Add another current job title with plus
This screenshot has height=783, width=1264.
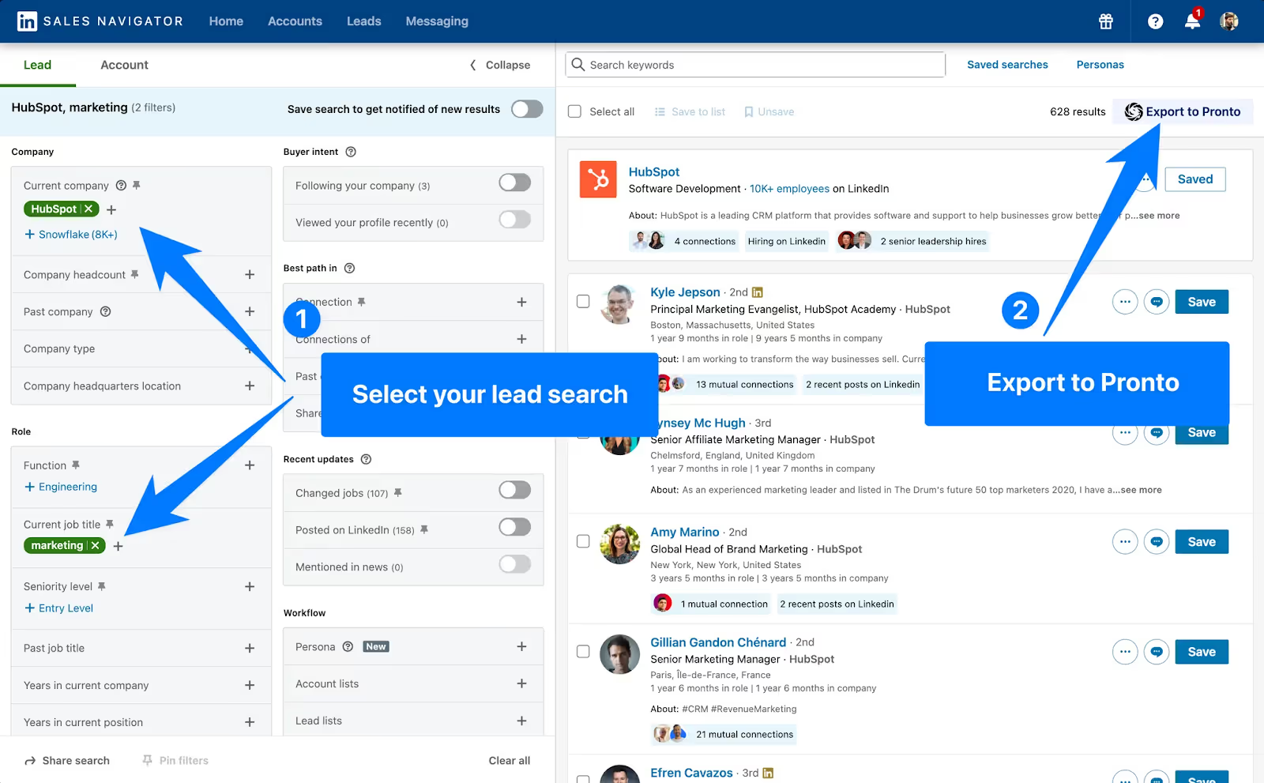coord(118,546)
